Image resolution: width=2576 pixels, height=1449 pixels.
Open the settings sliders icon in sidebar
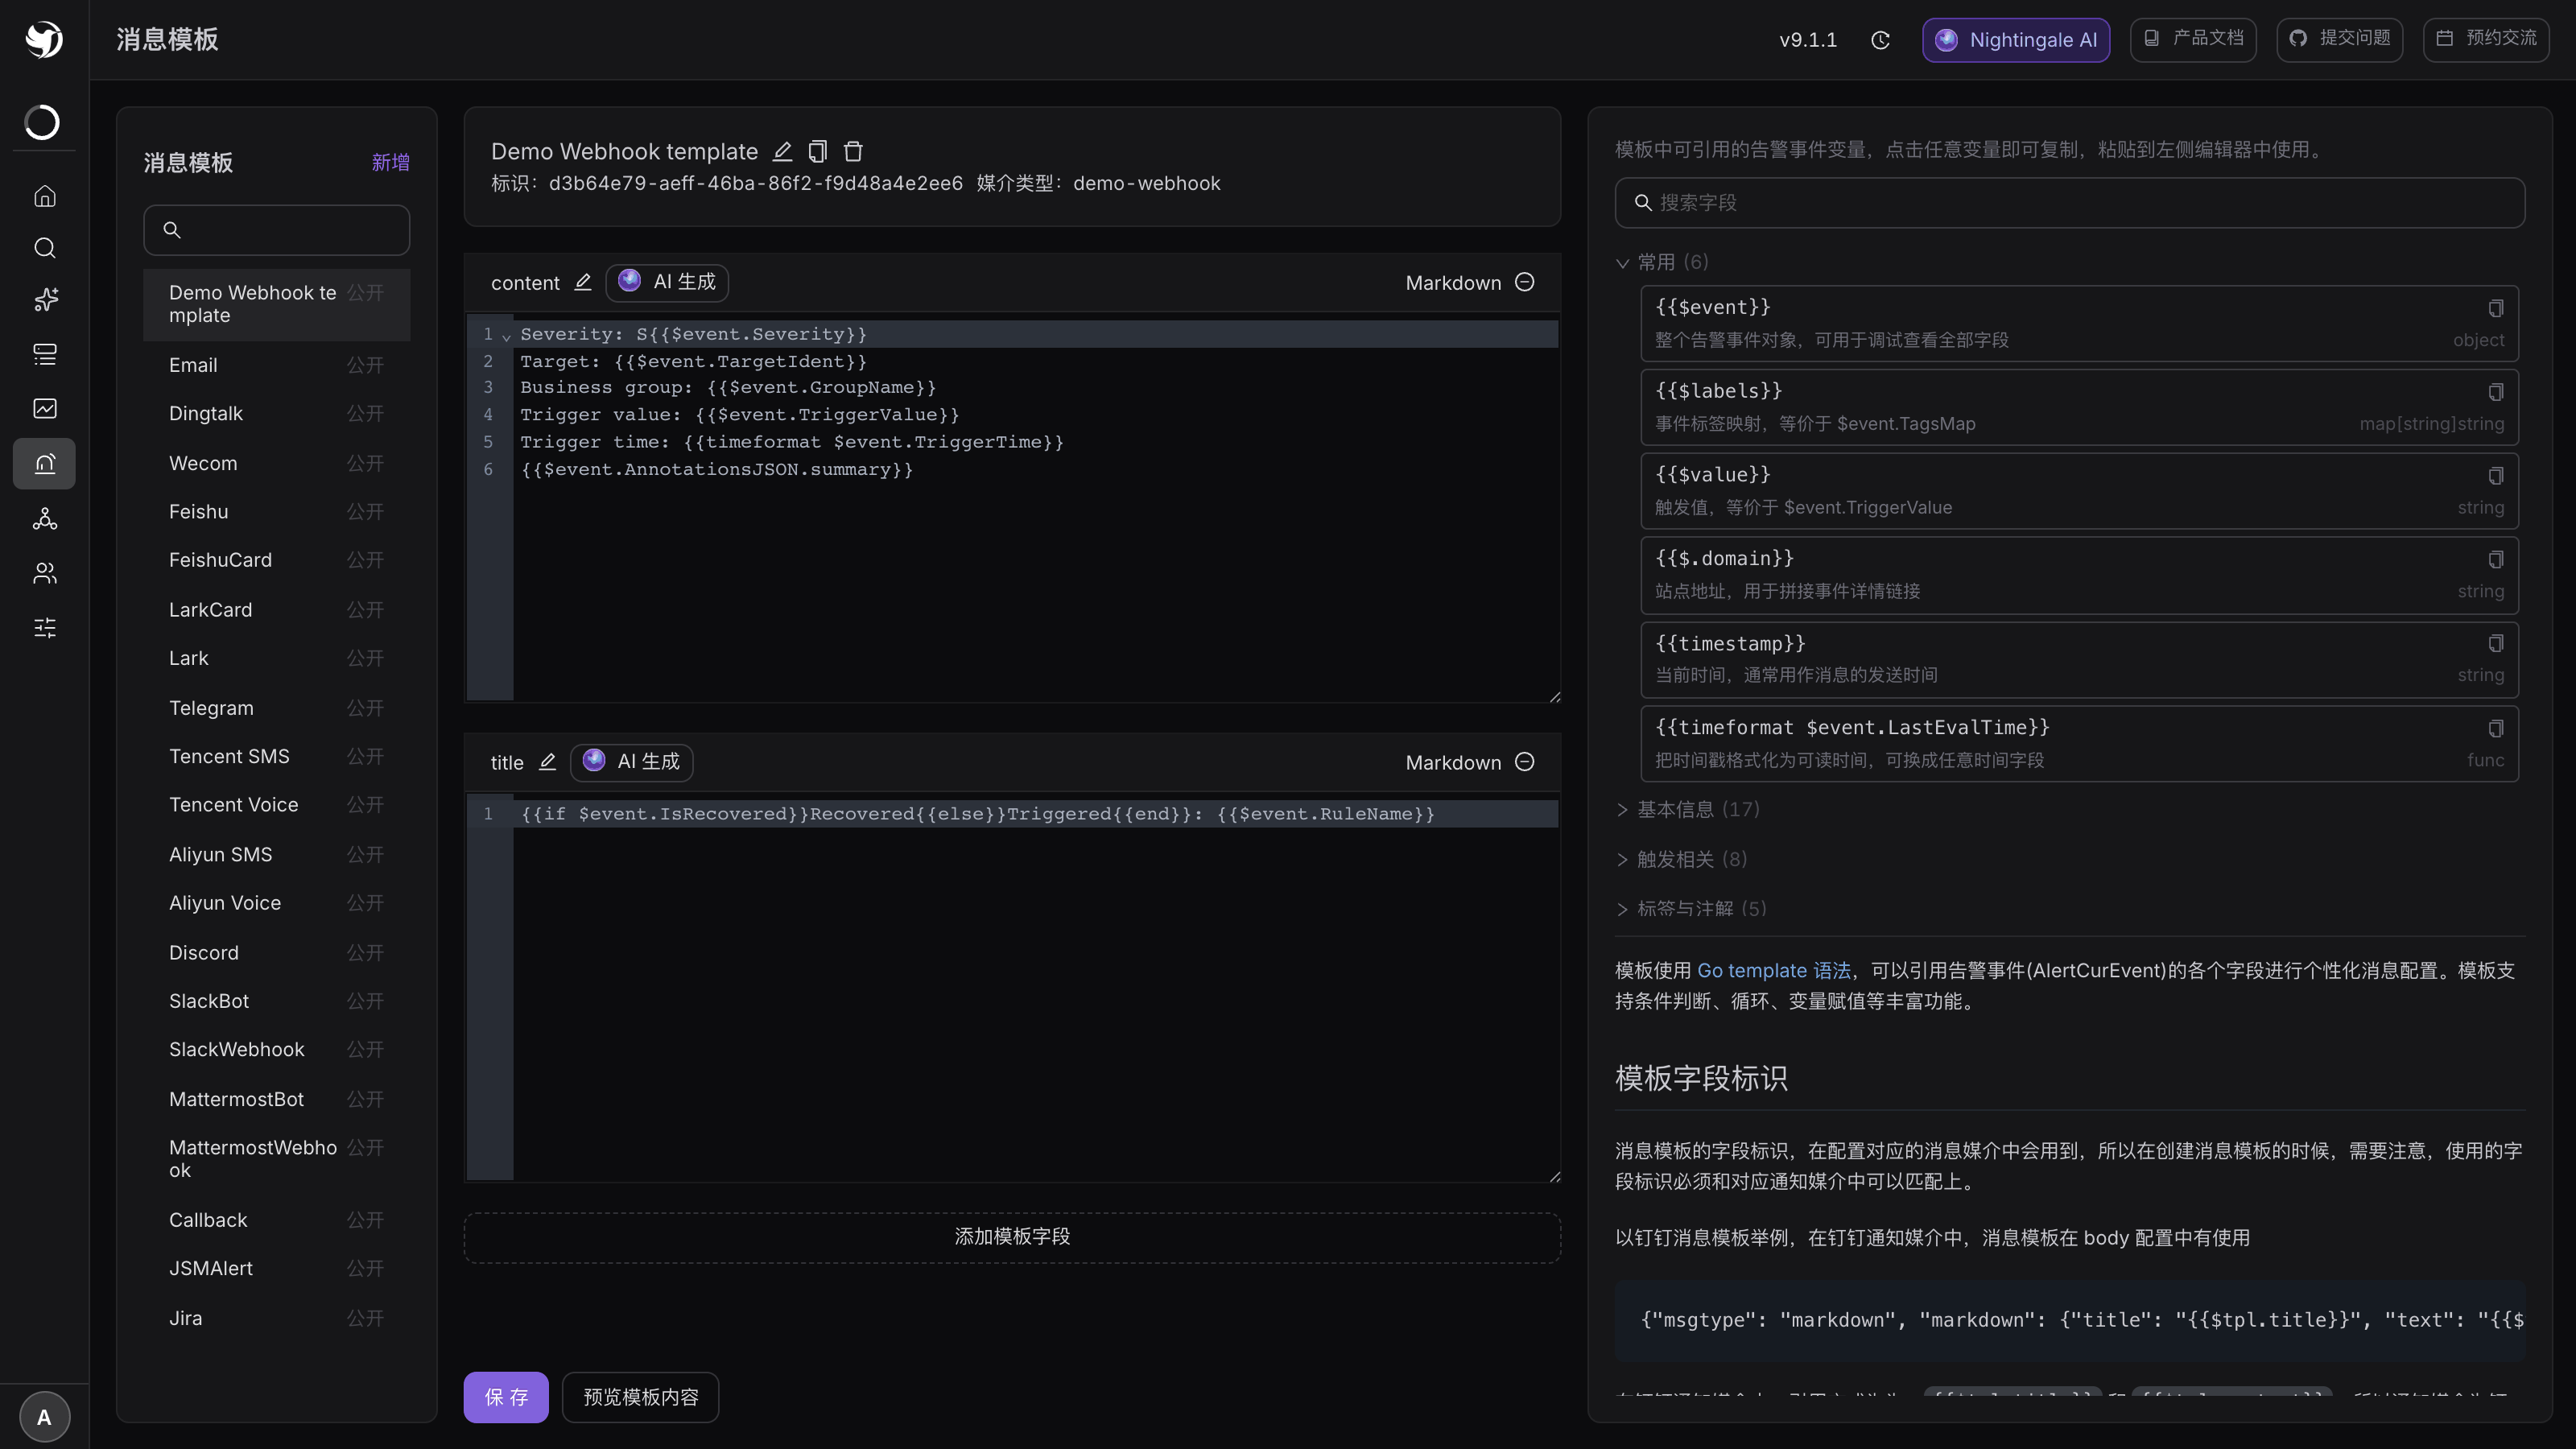tap(44, 628)
